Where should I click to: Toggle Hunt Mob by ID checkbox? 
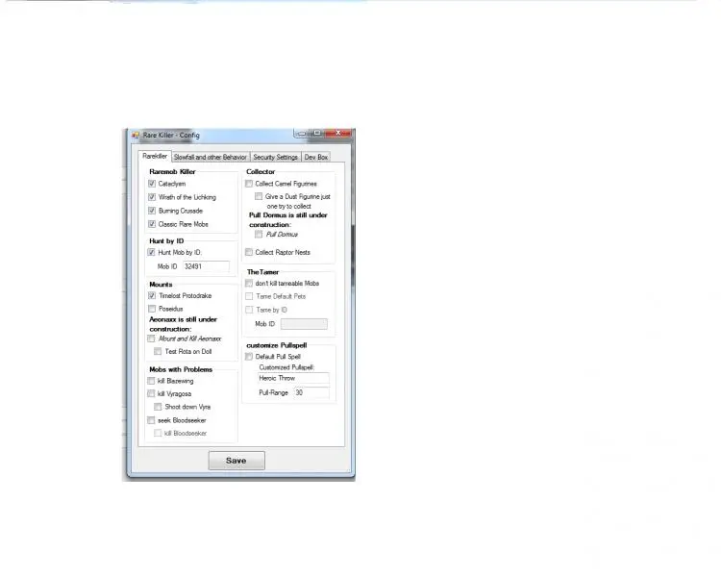click(x=152, y=252)
